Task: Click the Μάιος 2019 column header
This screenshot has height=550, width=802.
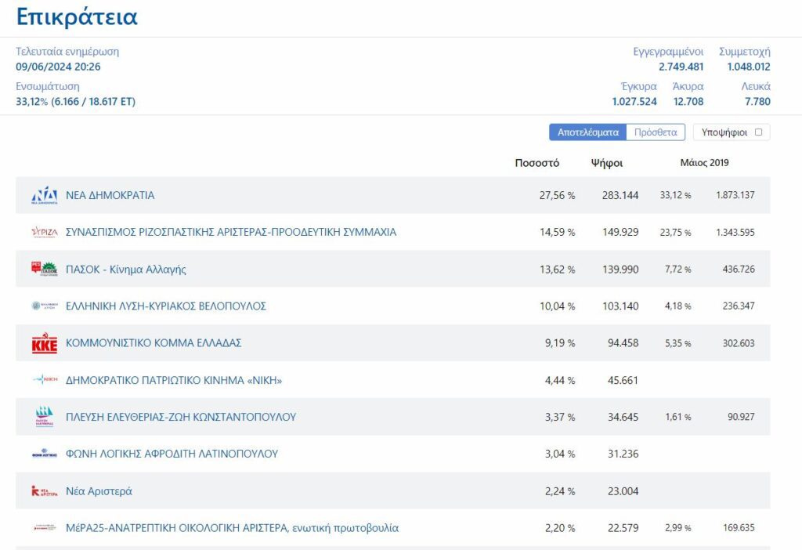Action: tap(704, 163)
